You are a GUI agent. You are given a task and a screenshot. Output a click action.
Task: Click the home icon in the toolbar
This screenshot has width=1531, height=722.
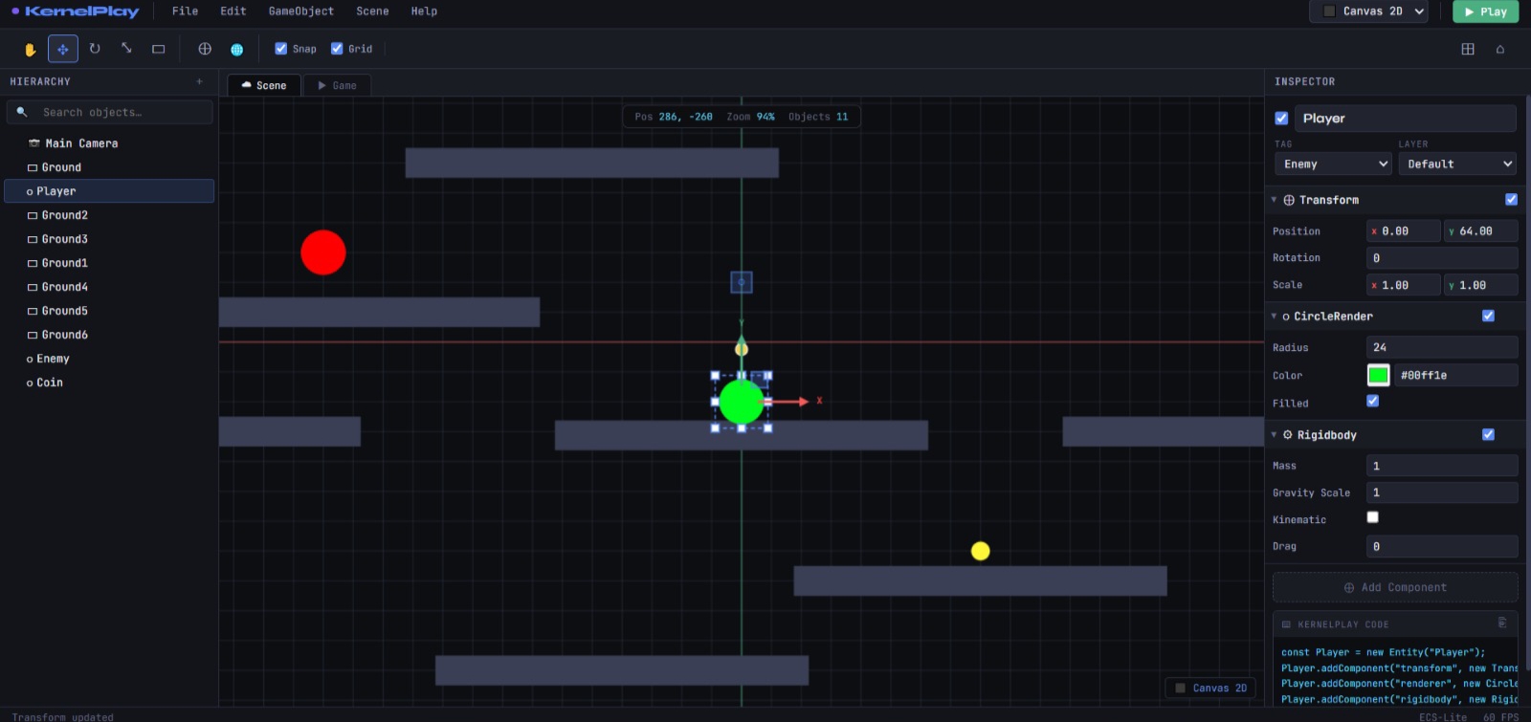pos(1500,49)
